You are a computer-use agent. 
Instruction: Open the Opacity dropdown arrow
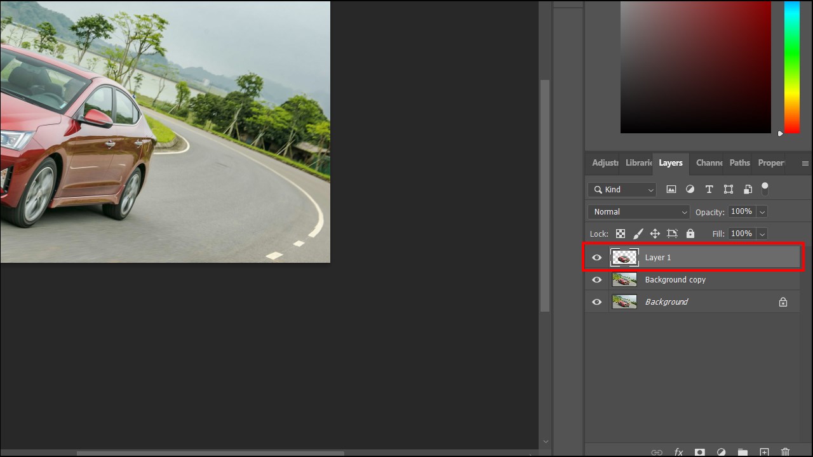[x=762, y=211]
